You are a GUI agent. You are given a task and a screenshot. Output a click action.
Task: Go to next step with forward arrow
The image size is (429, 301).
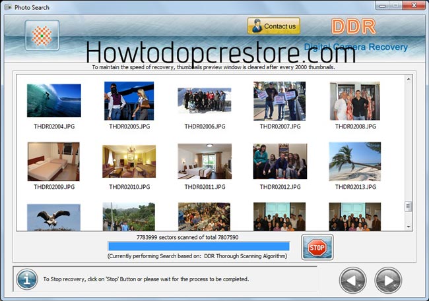388,281
